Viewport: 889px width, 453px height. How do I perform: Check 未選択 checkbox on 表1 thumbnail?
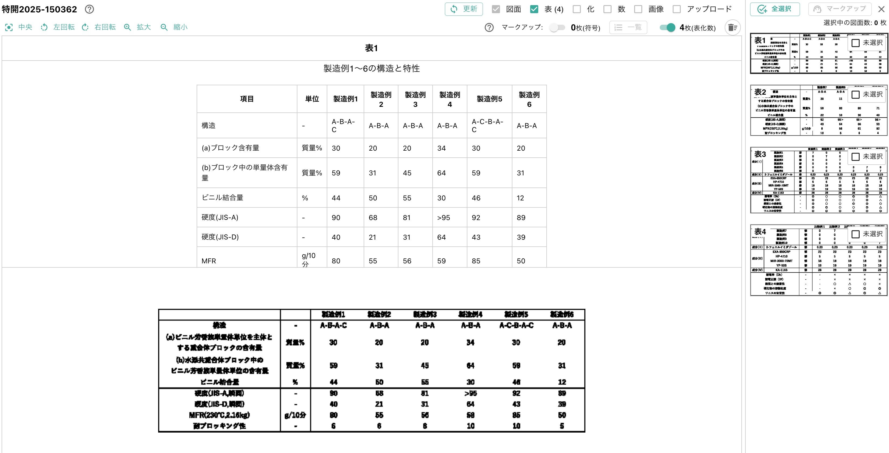coord(856,43)
